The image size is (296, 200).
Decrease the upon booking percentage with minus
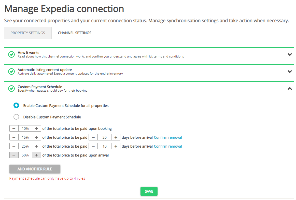tap(14, 128)
